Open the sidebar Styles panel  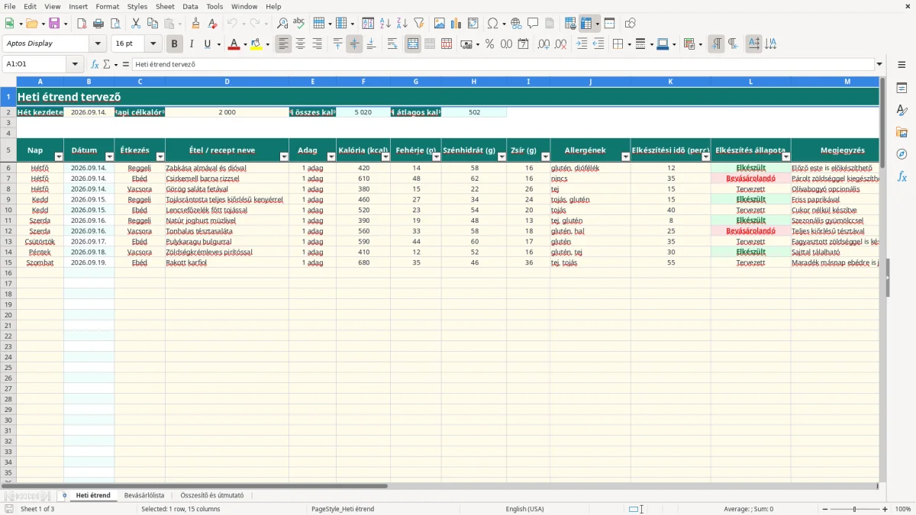tap(901, 111)
